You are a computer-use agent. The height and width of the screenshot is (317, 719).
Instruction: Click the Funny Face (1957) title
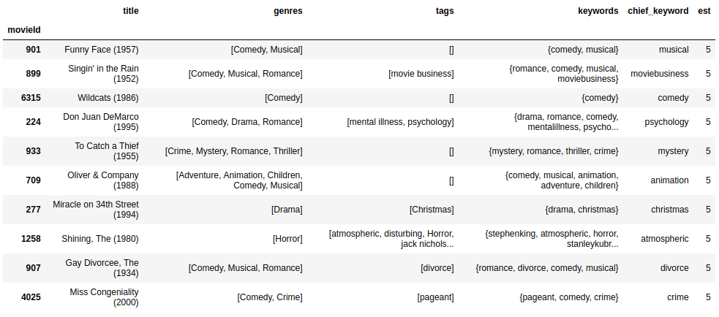102,50
